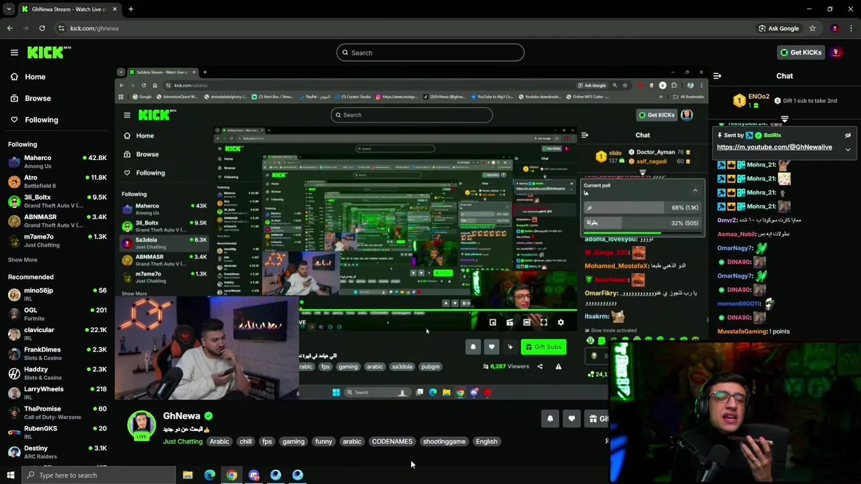Image resolution: width=861 pixels, height=484 pixels.
Task: Open Chrome's outer three-dot menu below the close button
Action: coord(852,28)
